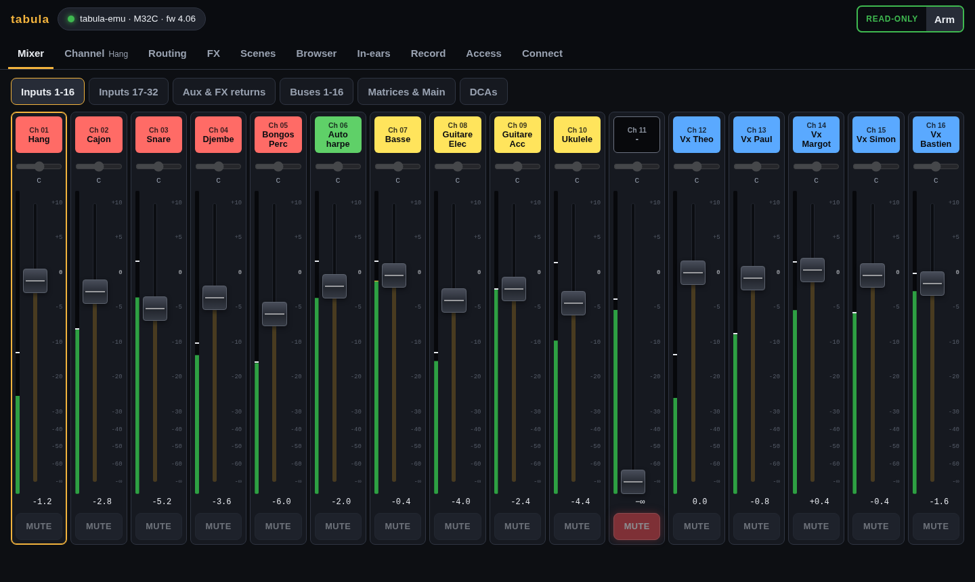This screenshot has width=975, height=582.
Task: Click the tabula-emu M32C device status pill
Action: 131,19
